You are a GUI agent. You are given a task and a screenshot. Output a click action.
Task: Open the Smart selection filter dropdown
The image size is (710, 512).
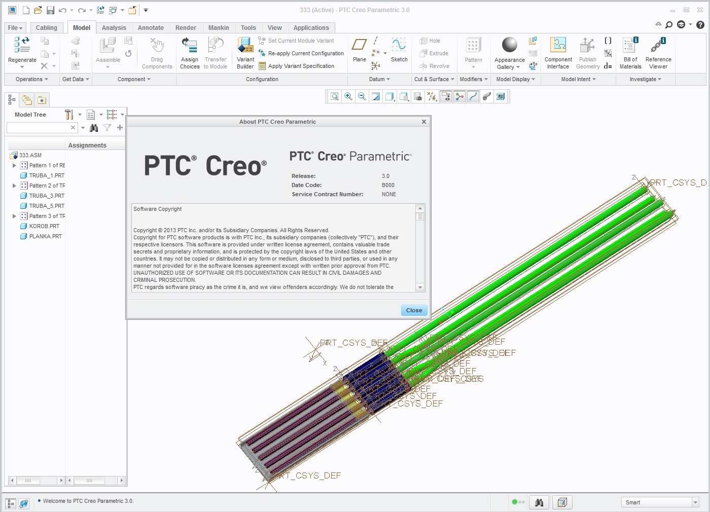tap(695, 502)
